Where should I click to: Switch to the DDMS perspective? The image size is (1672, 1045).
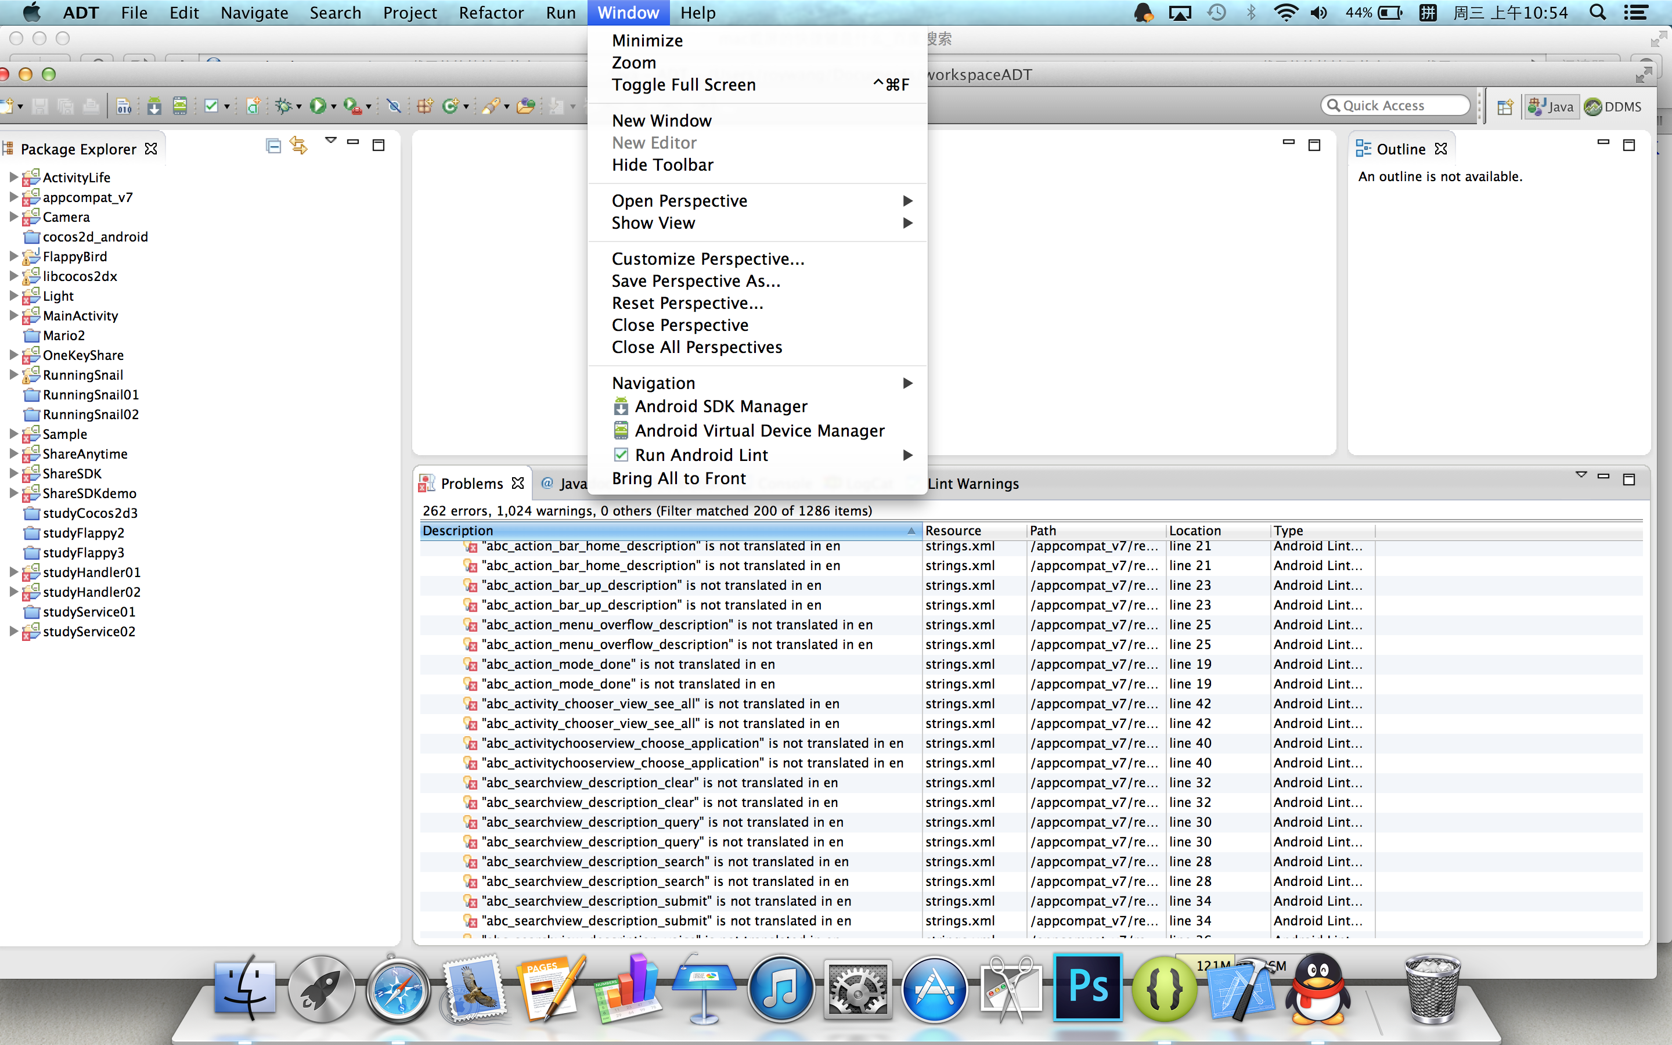[1613, 106]
